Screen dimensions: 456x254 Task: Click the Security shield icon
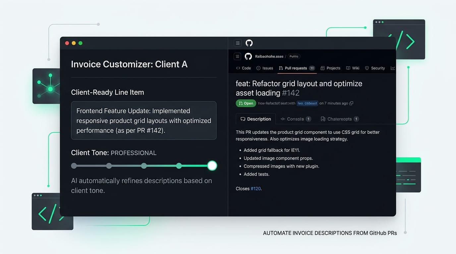pyautogui.click(x=367, y=68)
